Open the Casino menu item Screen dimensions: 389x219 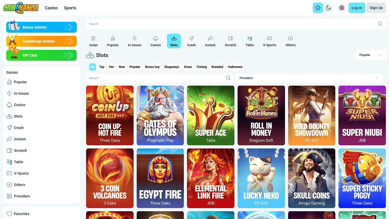point(51,8)
